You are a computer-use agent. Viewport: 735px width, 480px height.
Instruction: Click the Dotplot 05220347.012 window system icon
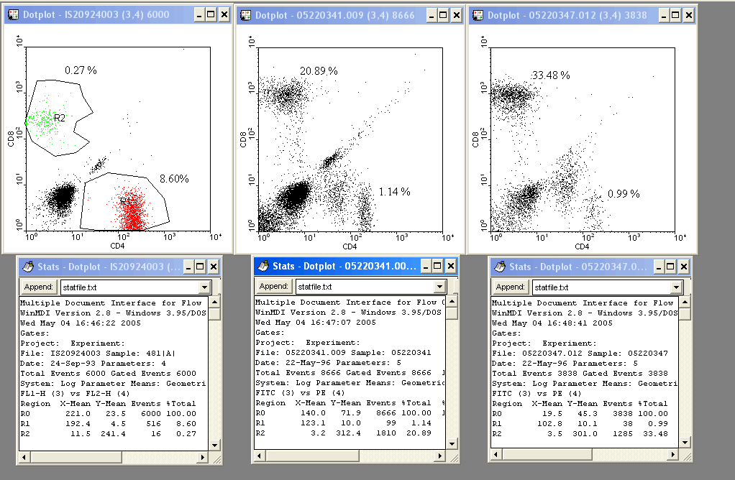tap(477, 14)
